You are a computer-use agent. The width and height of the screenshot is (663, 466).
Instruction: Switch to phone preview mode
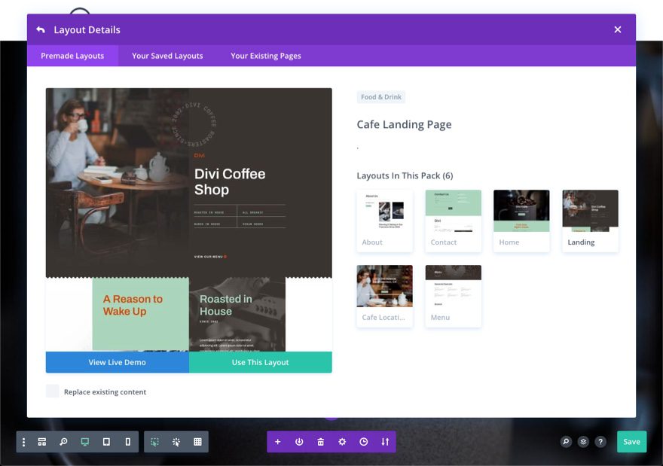127,442
